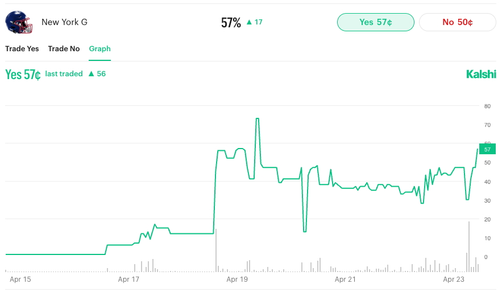This screenshot has height=292, width=502.
Task: Select the Graph tab
Action: point(99,49)
